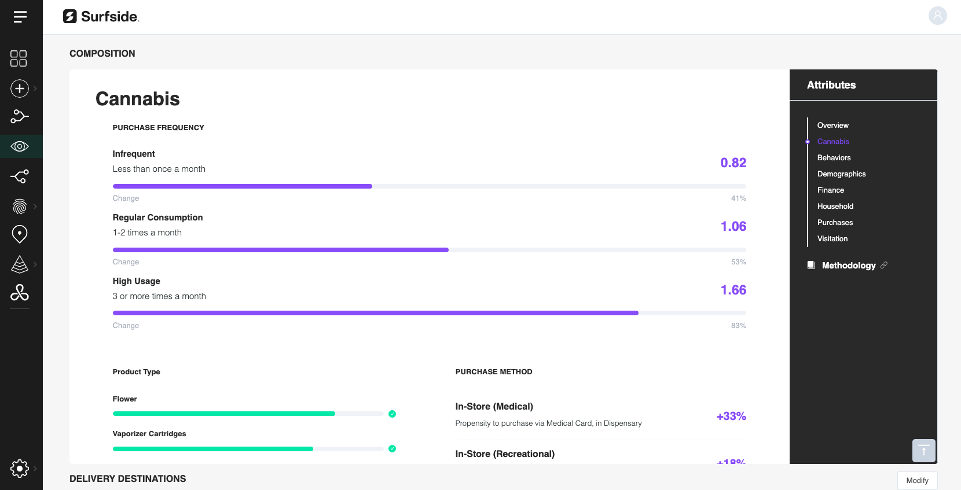Toggle the Vaporizer Cartridges green checkmark

(x=392, y=448)
